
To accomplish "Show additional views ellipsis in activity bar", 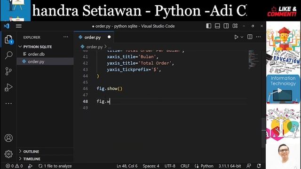I will tap(8, 103).
